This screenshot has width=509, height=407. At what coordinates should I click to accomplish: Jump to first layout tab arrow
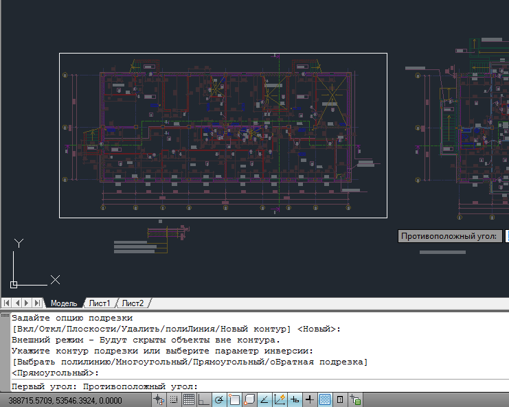click(x=8, y=303)
